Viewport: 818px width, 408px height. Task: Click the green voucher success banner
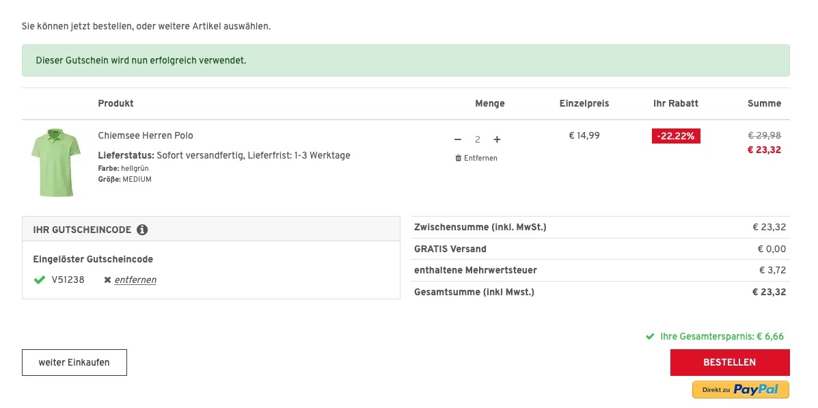click(405, 60)
